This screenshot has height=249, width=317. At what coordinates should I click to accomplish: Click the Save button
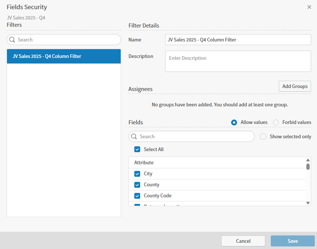coord(292,241)
